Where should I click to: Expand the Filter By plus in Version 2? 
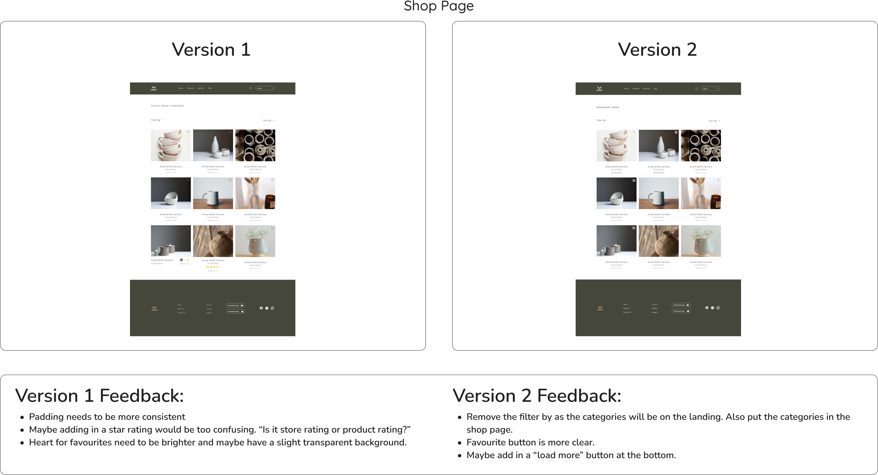[x=608, y=120]
